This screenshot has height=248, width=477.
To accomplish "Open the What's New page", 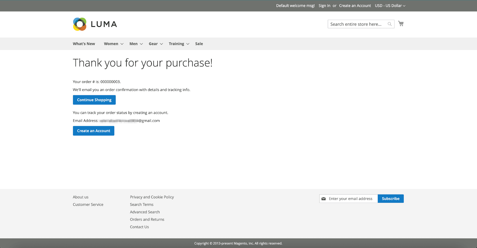I will tap(84, 44).
